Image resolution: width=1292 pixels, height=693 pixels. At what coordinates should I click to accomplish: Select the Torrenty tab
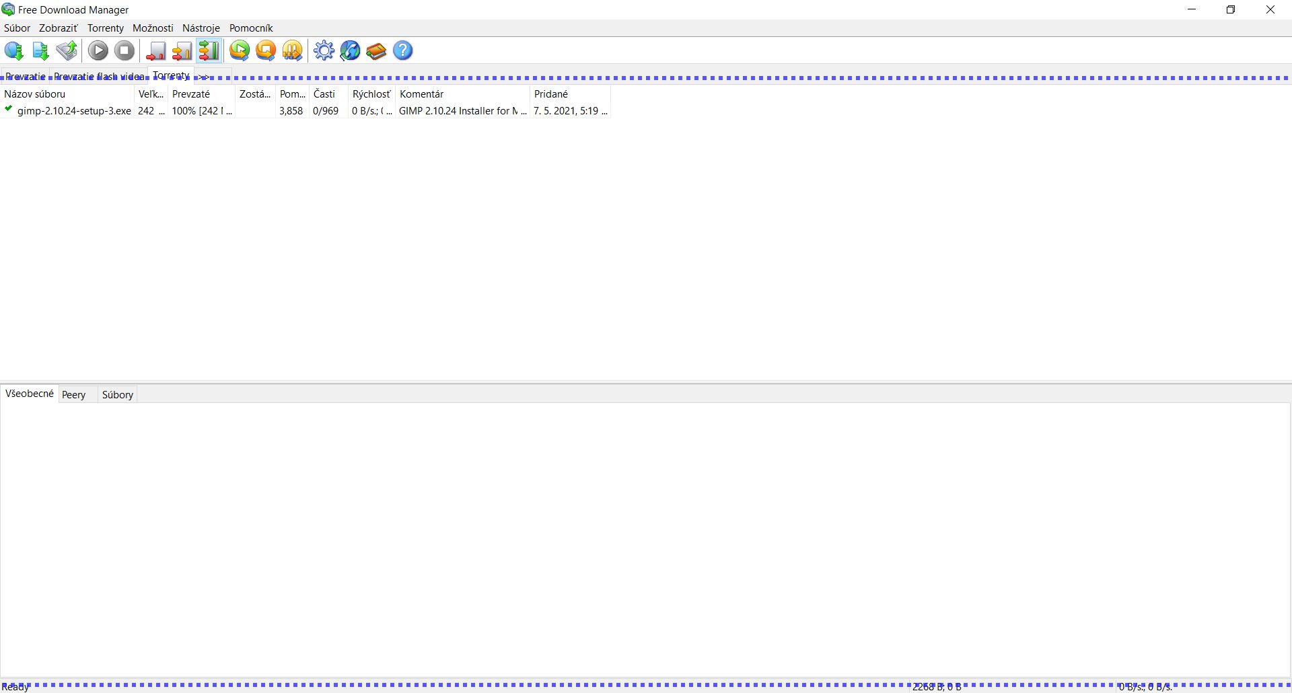pyautogui.click(x=171, y=75)
